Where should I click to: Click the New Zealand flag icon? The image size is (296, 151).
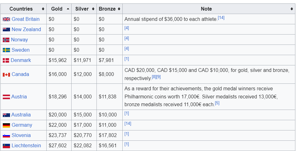coord(6,30)
